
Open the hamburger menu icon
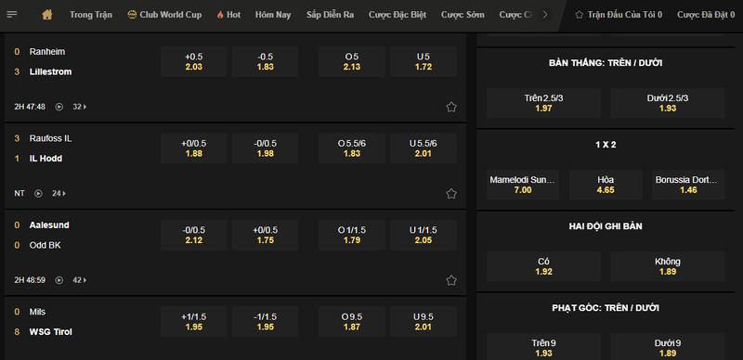(12, 15)
